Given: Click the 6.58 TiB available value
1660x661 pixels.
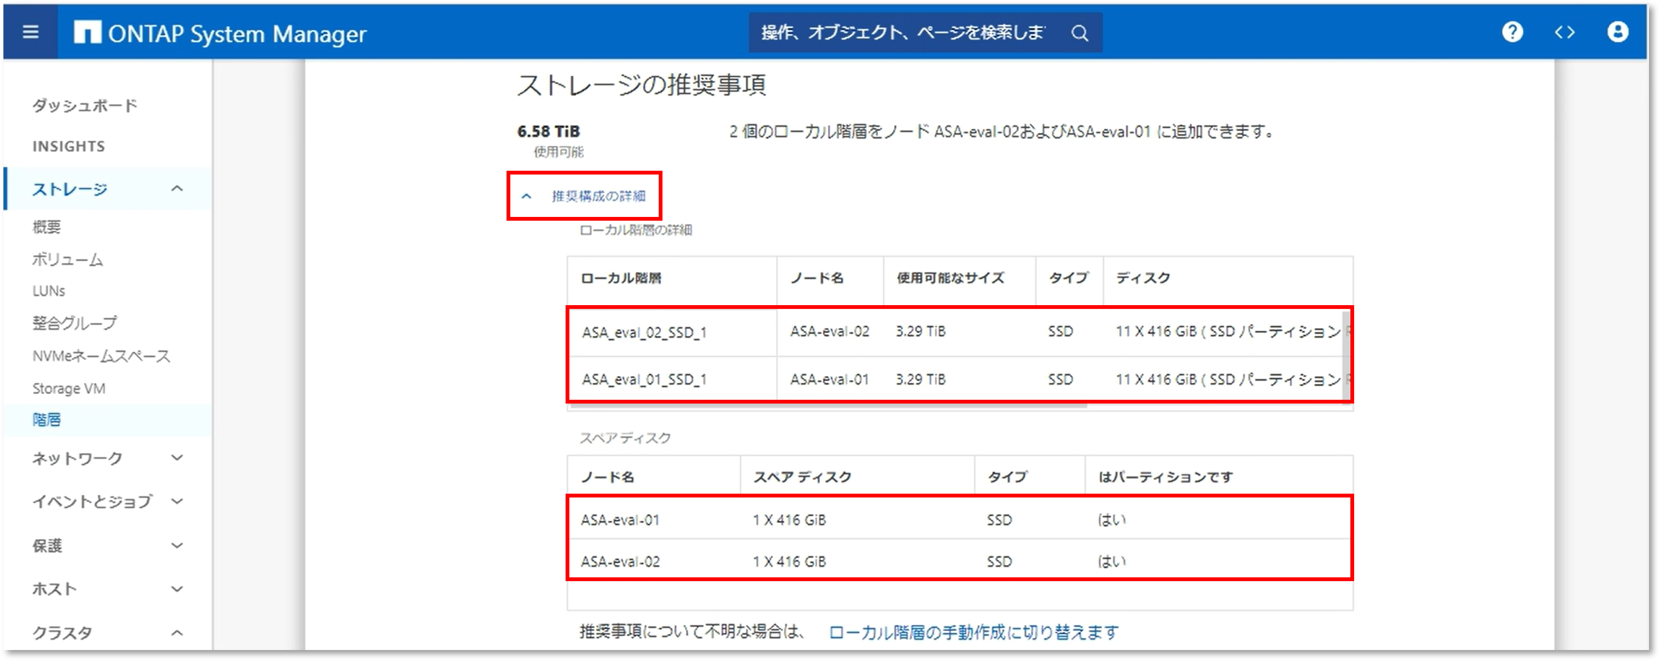Looking at the screenshot, I should [x=549, y=131].
